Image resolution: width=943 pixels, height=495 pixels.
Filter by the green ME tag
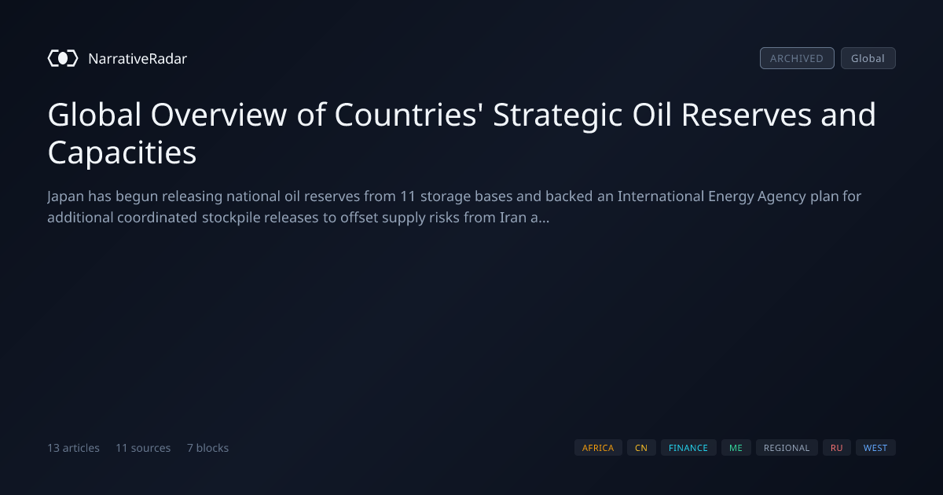736,448
